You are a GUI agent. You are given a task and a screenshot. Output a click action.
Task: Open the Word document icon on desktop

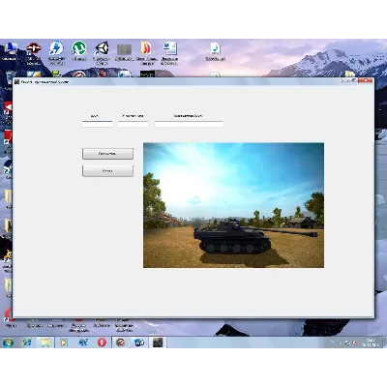[x=169, y=49]
